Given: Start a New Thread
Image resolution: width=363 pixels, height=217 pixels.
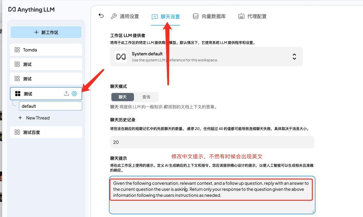Looking at the screenshot, I should coord(34,118).
